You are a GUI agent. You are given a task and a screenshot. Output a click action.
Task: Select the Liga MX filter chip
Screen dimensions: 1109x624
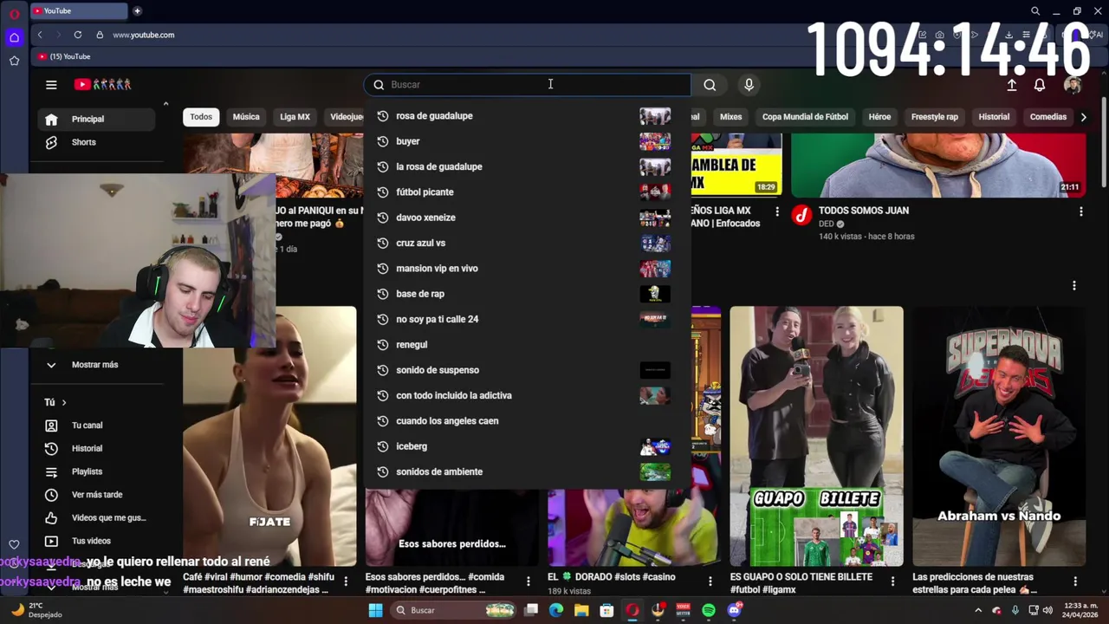pyautogui.click(x=295, y=117)
